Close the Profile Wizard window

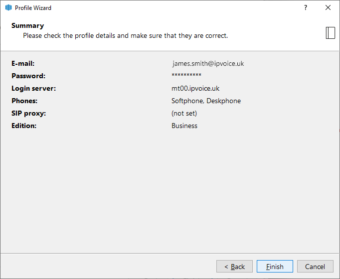pos(328,8)
